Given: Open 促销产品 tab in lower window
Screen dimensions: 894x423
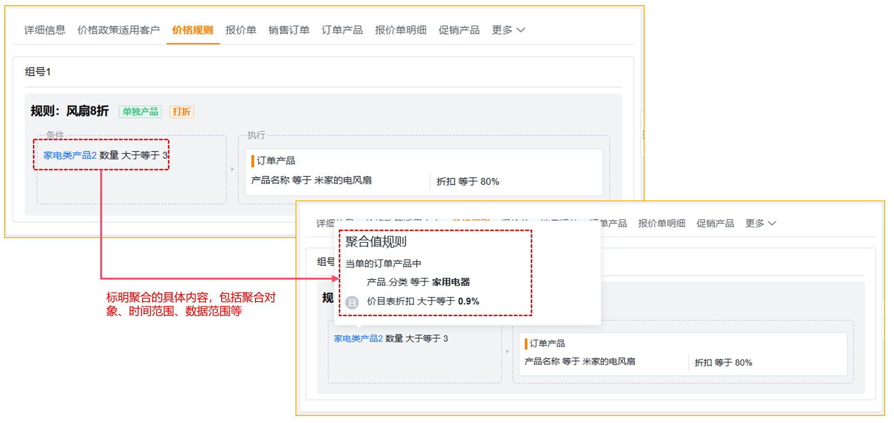Looking at the screenshot, I should [715, 223].
